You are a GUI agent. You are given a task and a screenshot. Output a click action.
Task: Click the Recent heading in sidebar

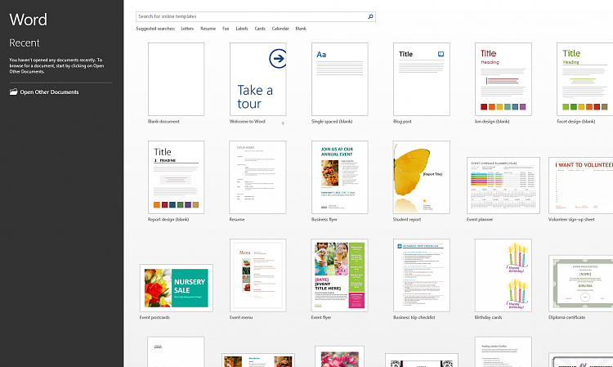[25, 43]
